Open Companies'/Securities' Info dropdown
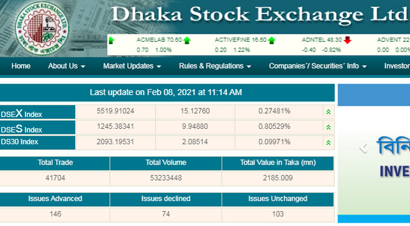Viewport: 410px width, 226px height. 318,66
